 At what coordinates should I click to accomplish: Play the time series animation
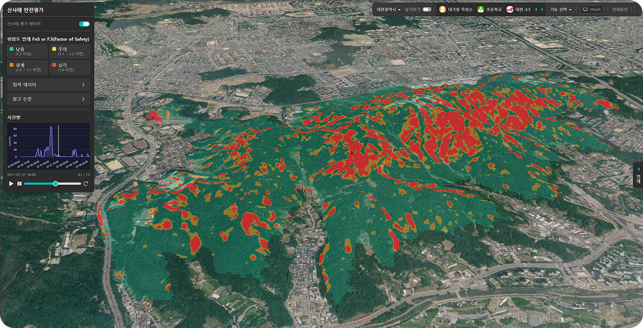click(x=11, y=184)
